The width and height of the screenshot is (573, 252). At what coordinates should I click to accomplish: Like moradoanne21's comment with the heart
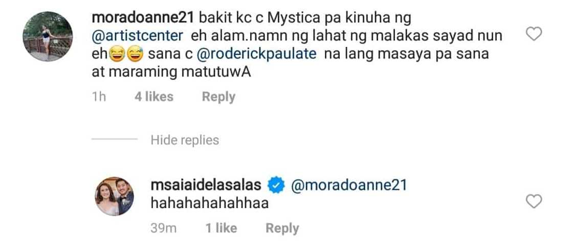coord(534,34)
